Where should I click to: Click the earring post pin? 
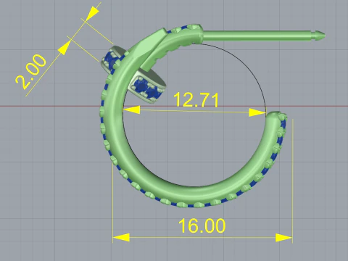[x=263, y=36]
